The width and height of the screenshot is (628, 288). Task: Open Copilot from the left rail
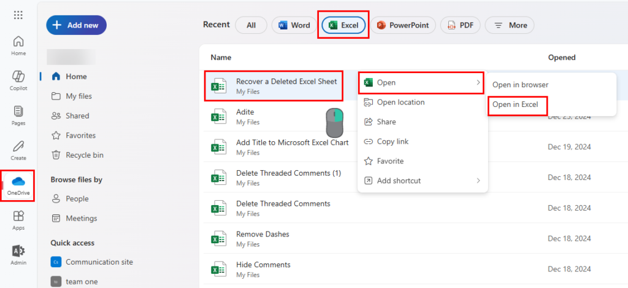pyautogui.click(x=18, y=80)
